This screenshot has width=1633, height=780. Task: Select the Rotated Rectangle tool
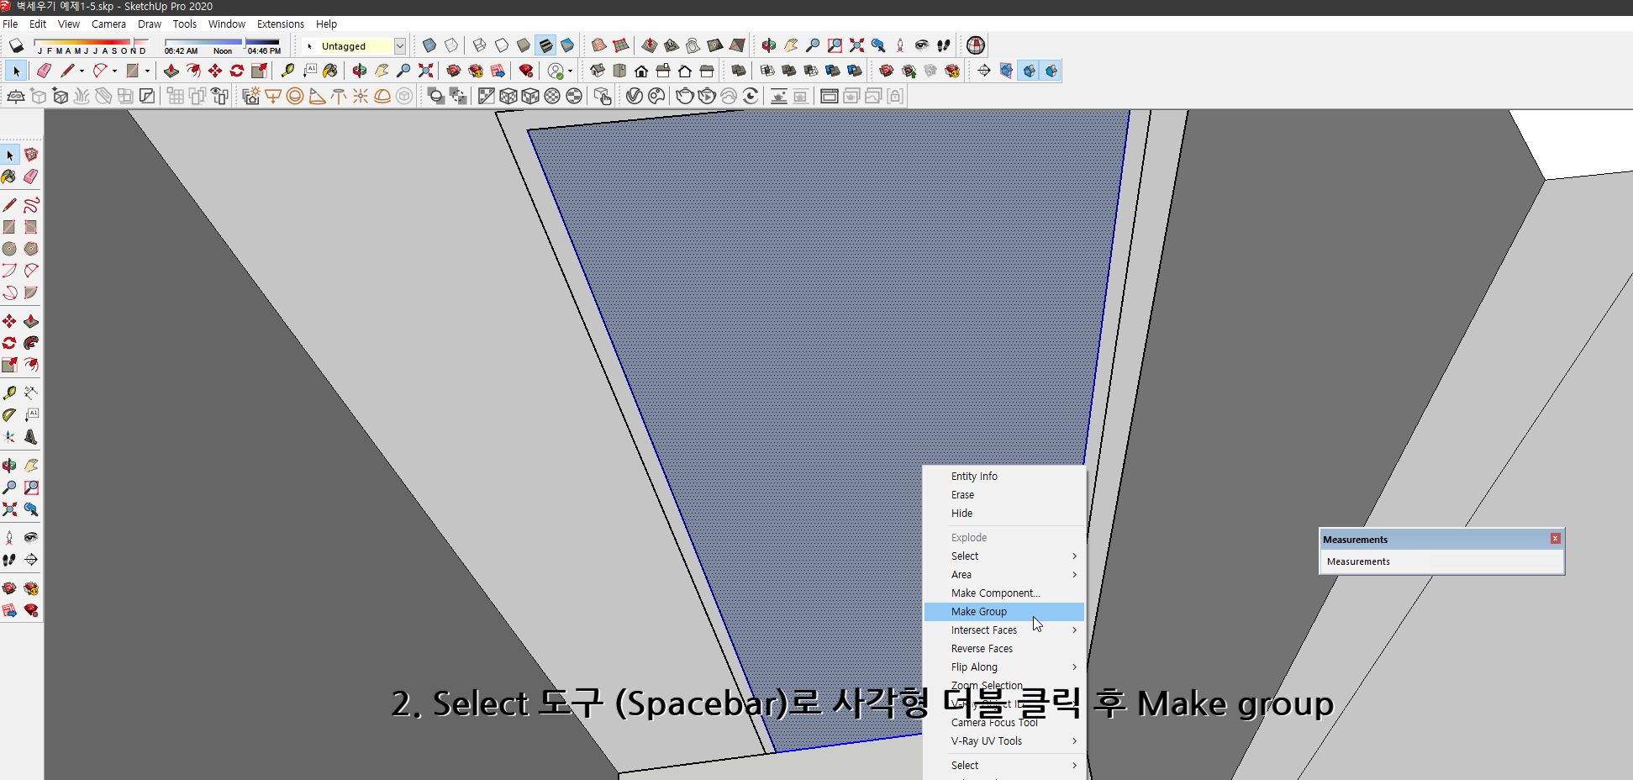coord(31,227)
